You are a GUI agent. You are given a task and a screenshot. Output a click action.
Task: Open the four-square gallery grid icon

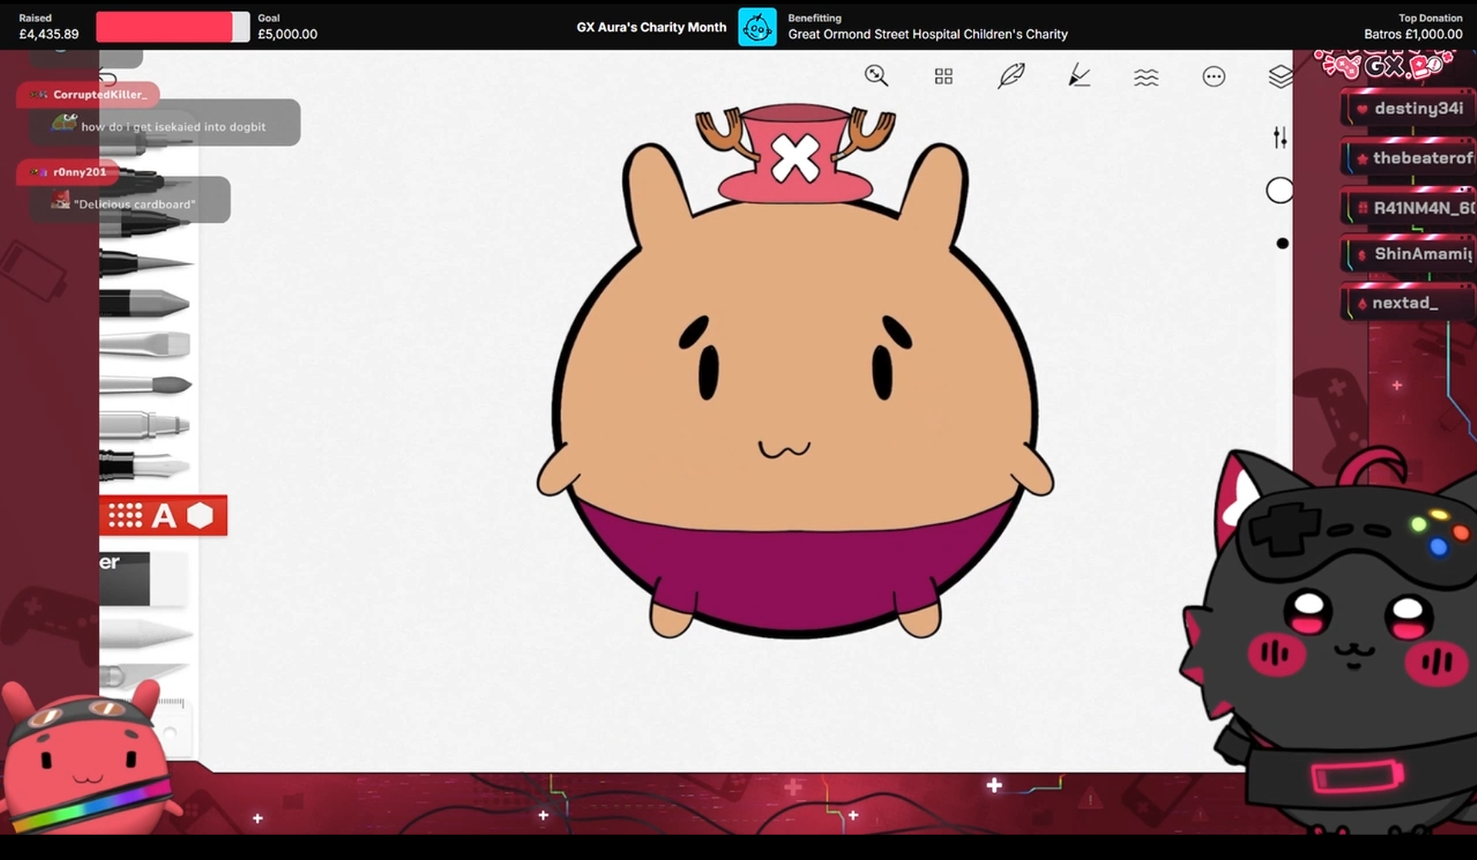pyautogui.click(x=944, y=75)
